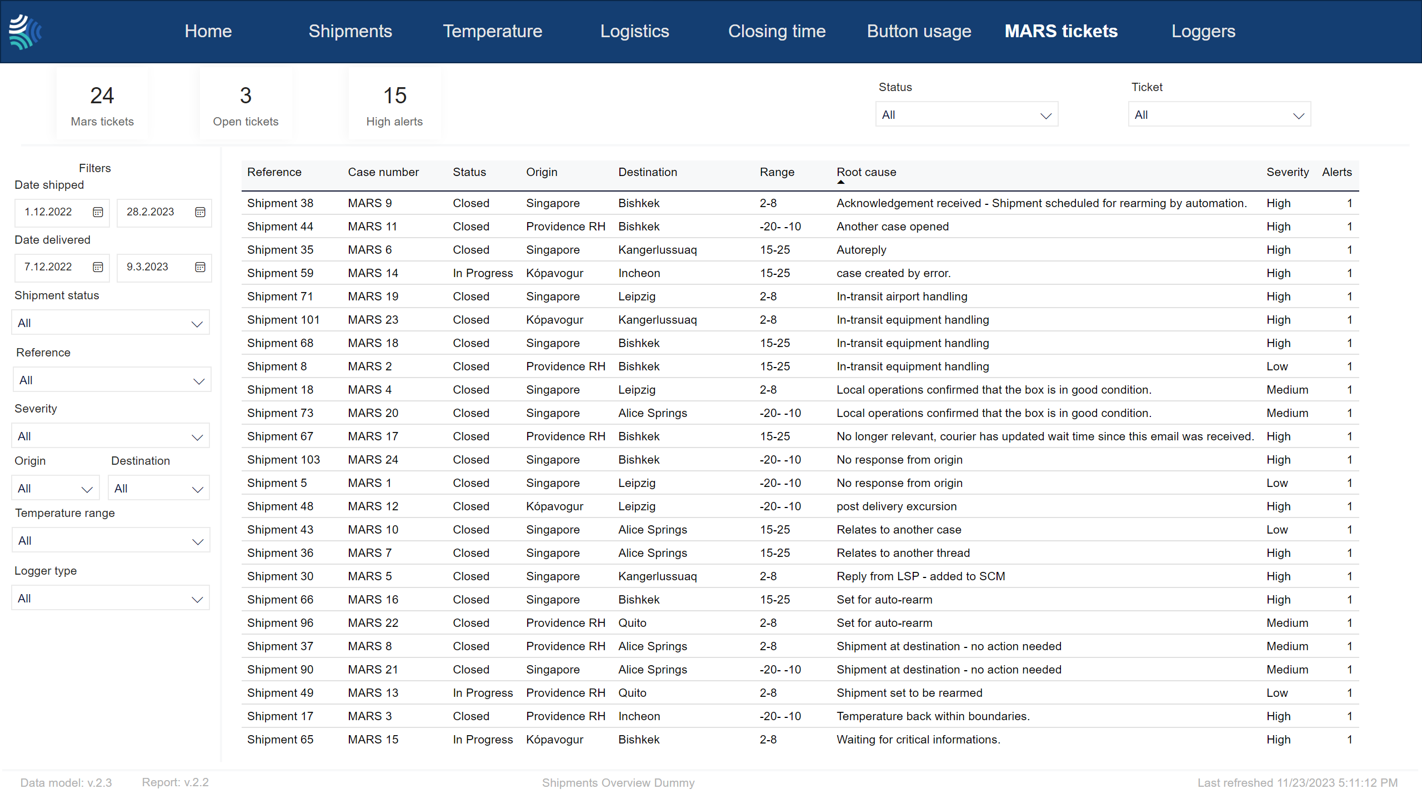Click case number MARS 24
The image size is (1422, 799).
coord(373,460)
